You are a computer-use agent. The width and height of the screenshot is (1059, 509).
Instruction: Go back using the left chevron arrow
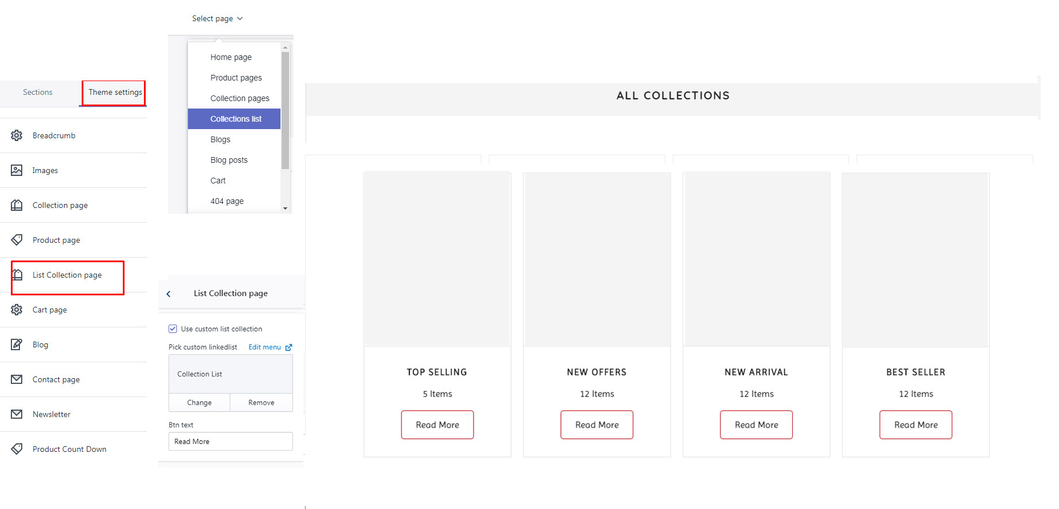169,294
